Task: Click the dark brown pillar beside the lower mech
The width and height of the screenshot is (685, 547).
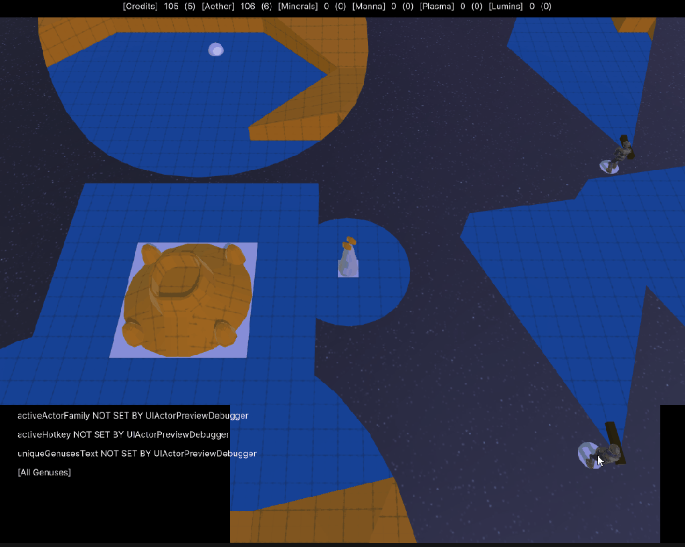Action: (615, 441)
